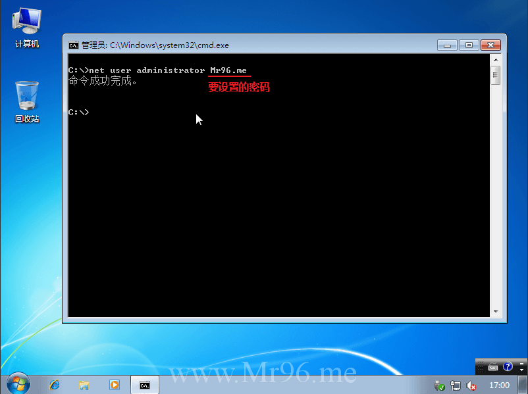Click the cmd vertical scrollbar thumb

pyautogui.click(x=495, y=76)
